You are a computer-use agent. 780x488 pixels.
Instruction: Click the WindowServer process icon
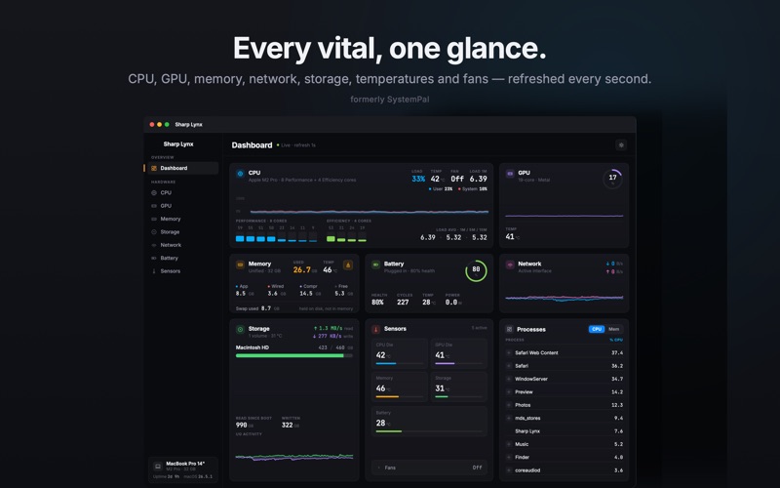click(x=509, y=379)
